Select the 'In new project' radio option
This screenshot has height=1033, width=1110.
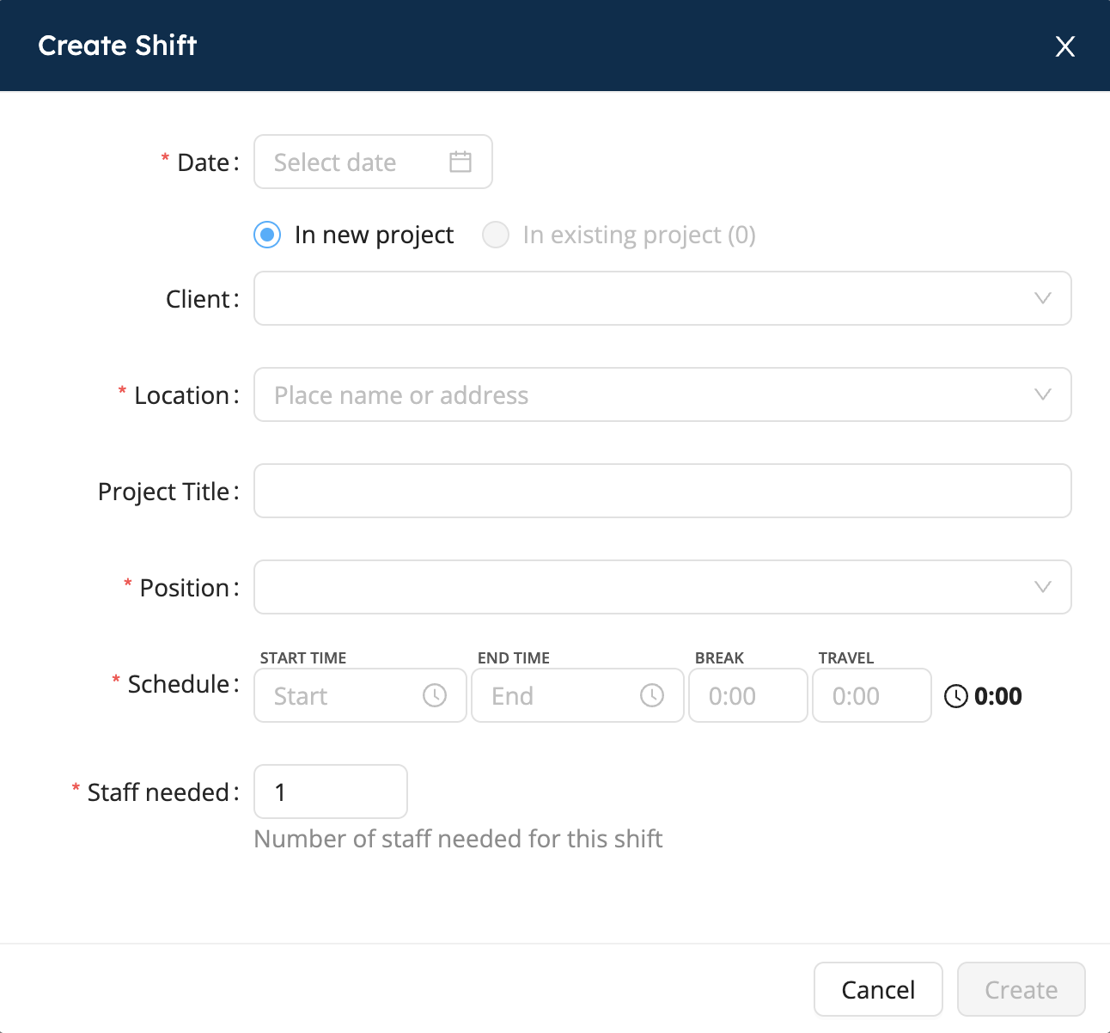(x=267, y=235)
